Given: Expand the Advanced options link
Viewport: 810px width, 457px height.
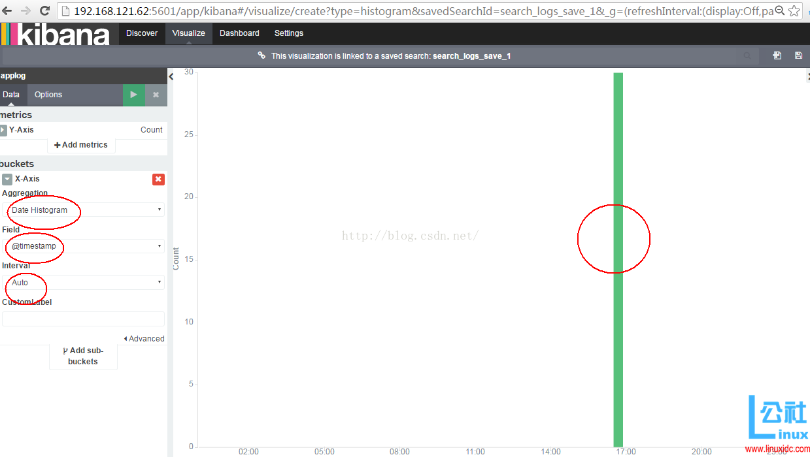Looking at the screenshot, I should point(144,339).
